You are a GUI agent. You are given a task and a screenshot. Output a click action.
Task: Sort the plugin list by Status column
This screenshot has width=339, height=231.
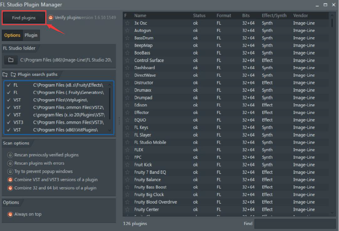(199, 16)
